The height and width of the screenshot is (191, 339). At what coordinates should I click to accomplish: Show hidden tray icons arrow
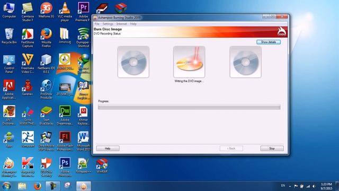[290, 186]
